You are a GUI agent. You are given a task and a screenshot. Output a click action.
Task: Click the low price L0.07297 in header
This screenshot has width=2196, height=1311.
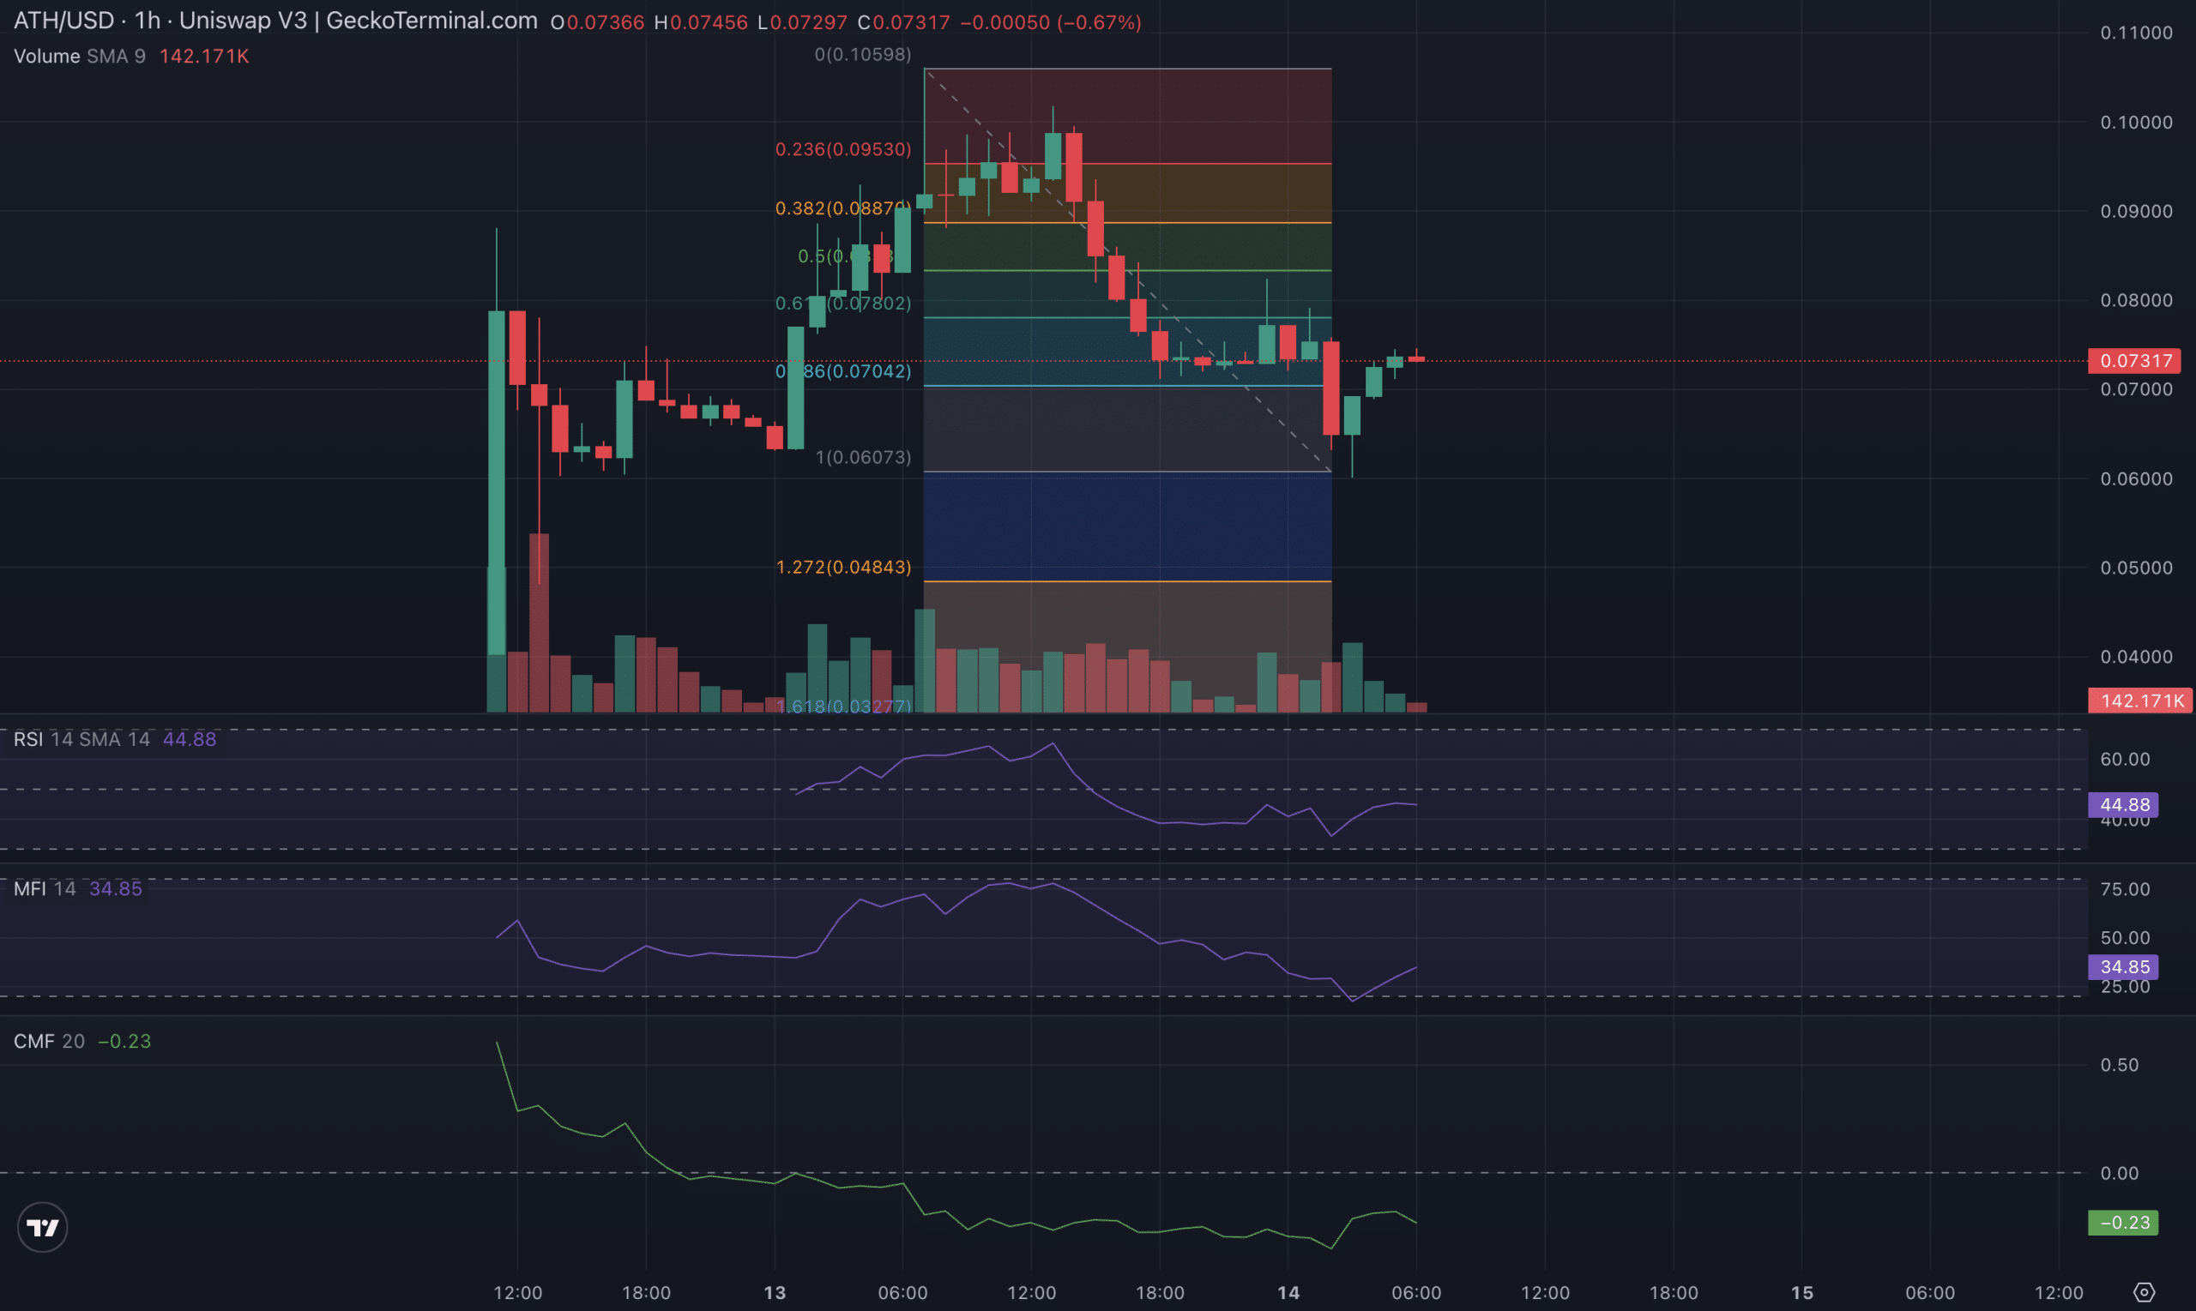point(802,22)
